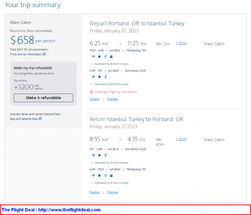Click the +$200 refundable upgrade price
Viewport: 251px width, 215px height.
(28, 87)
